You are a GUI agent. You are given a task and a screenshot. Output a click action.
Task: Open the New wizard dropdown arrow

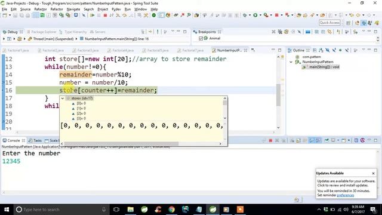click(x=10, y=16)
